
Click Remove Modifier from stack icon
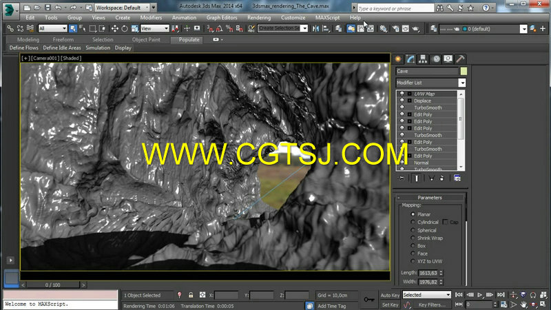441,178
